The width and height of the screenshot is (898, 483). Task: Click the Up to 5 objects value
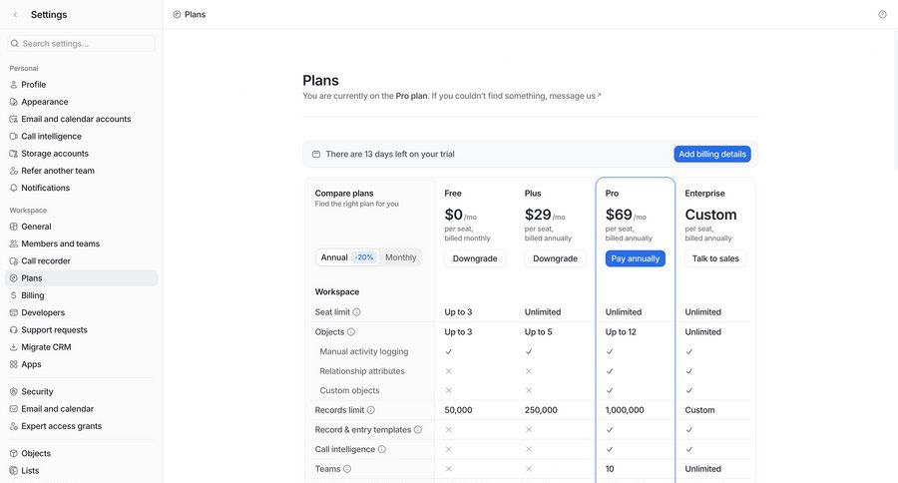click(539, 331)
